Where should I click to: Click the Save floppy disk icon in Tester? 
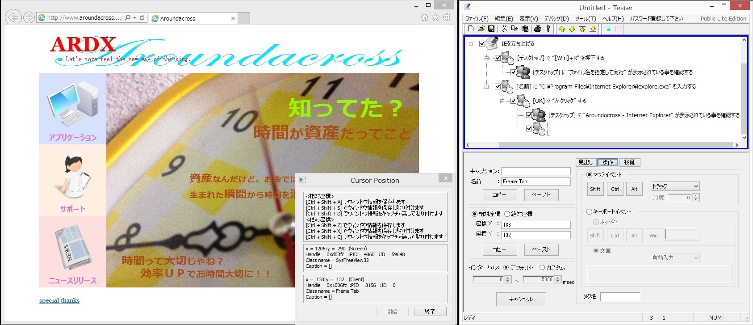coord(491,29)
